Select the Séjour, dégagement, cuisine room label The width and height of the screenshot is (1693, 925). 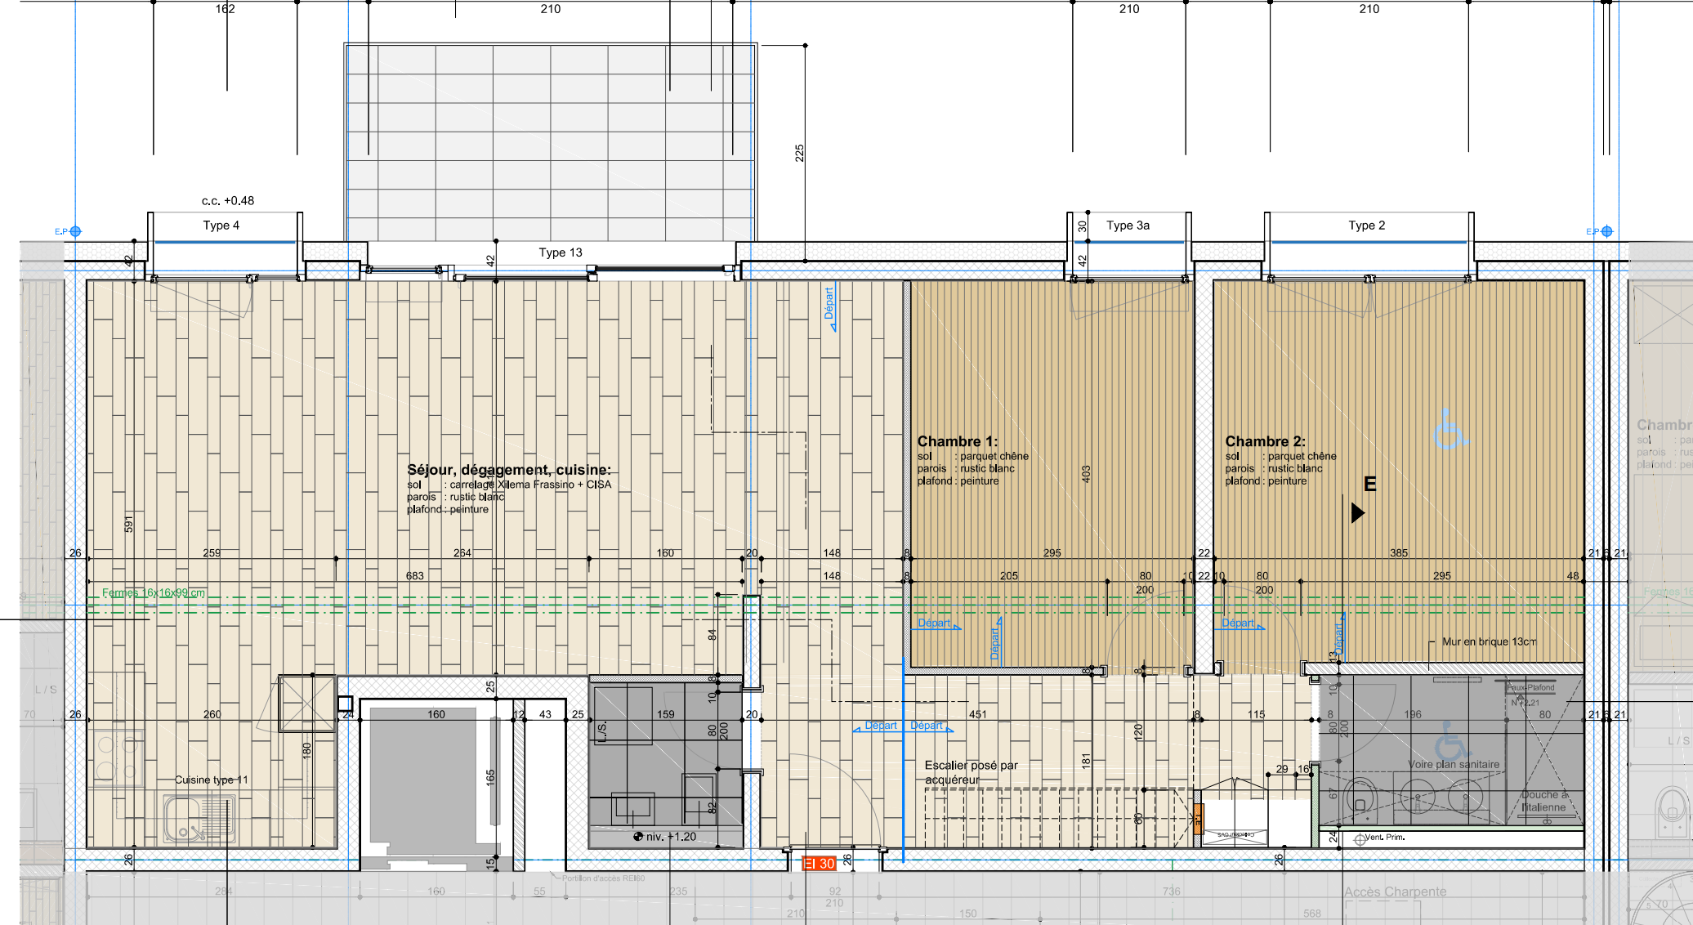pyautogui.click(x=508, y=470)
